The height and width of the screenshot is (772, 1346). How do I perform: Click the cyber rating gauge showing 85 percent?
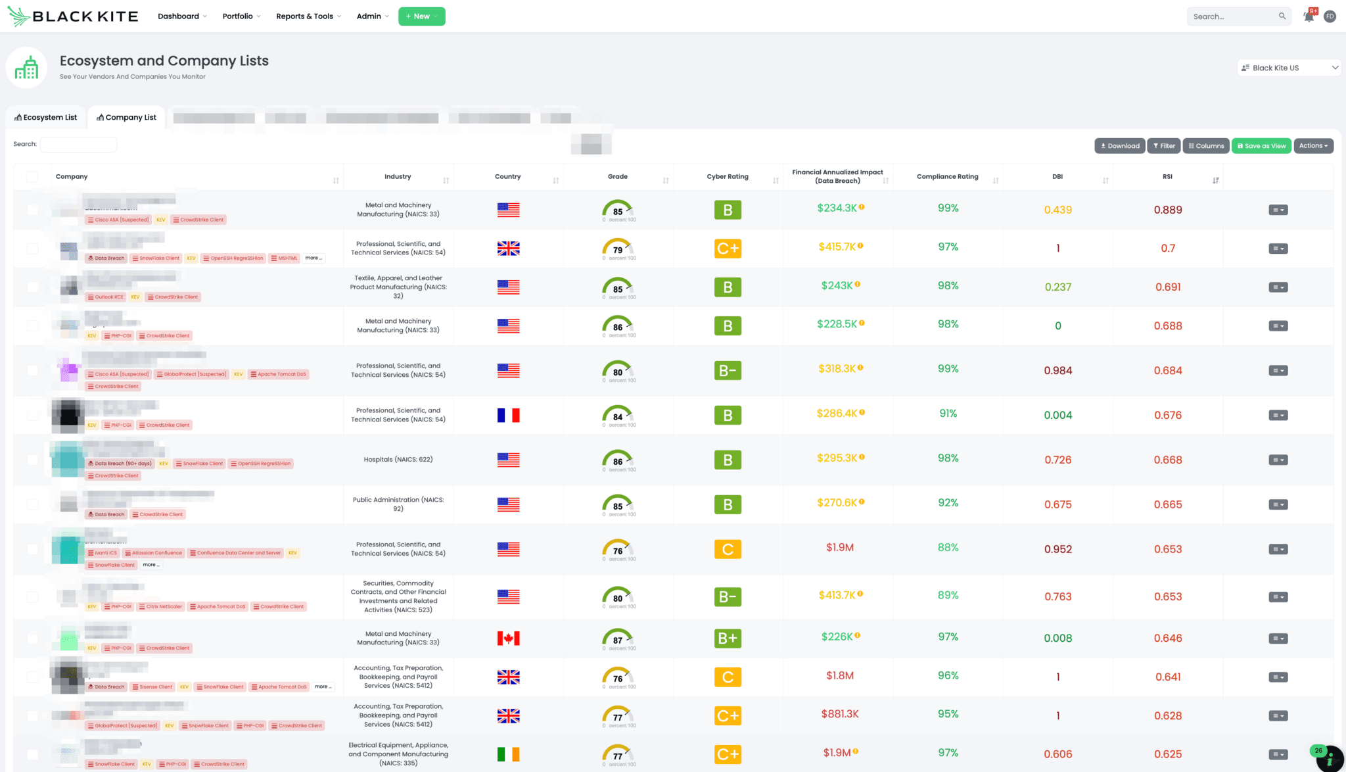point(618,210)
